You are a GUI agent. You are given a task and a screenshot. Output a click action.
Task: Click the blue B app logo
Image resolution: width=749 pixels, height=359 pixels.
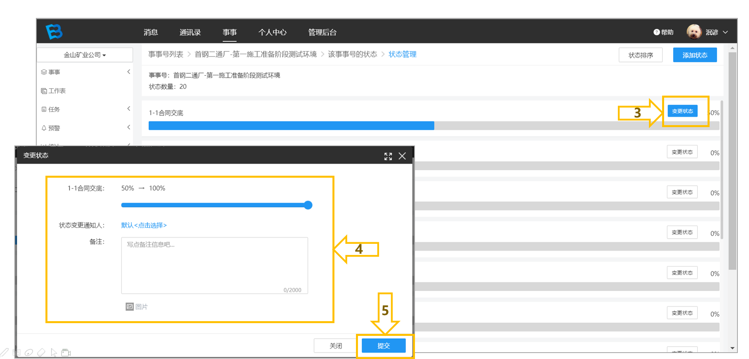(54, 31)
